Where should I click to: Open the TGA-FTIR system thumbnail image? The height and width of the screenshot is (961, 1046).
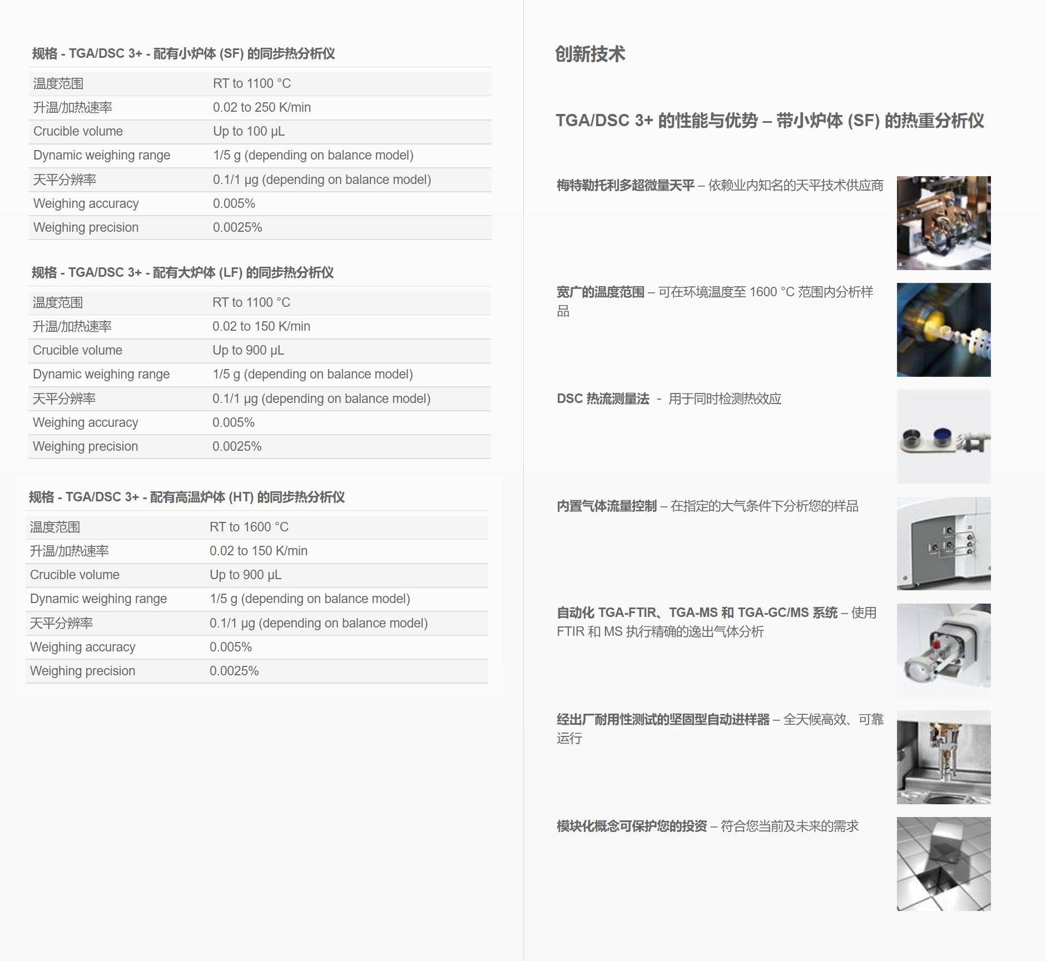944,650
